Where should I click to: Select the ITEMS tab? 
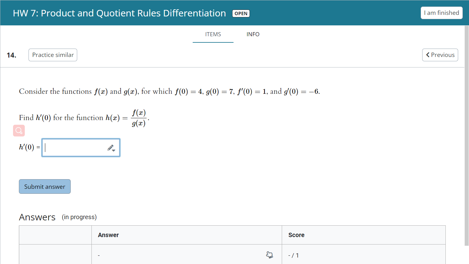[213, 34]
